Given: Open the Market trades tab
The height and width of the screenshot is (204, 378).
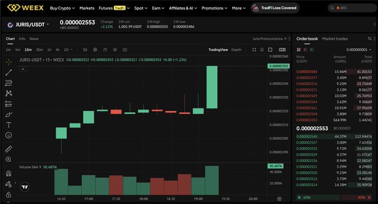Looking at the screenshot, I should [x=335, y=38].
